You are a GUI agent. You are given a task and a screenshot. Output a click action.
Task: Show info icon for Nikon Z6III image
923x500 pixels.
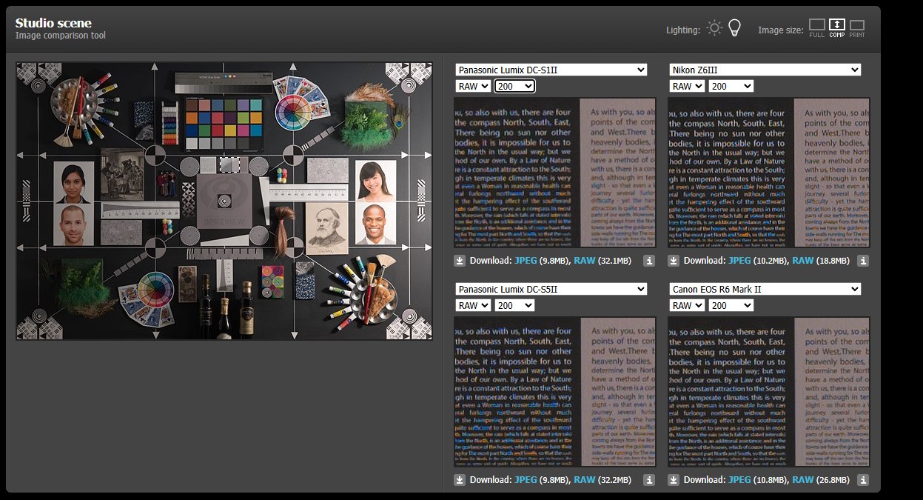863,261
